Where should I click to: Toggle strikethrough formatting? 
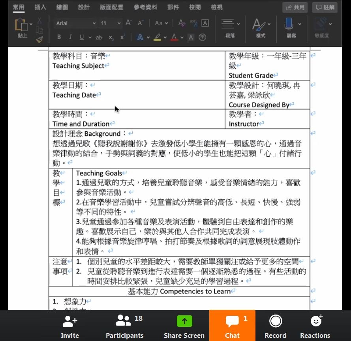coord(99,37)
